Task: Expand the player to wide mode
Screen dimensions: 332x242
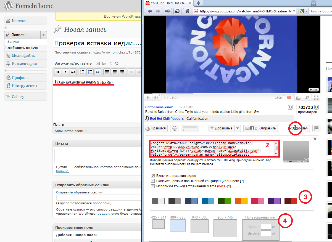Action: click(x=307, y=98)
